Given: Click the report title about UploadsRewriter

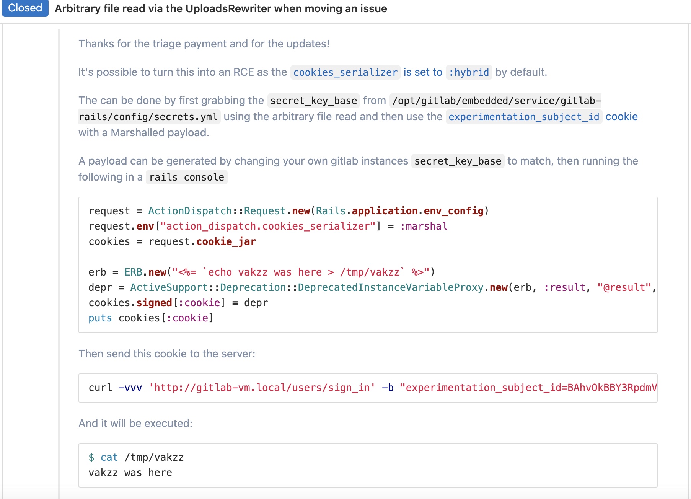Looking at the screenshot, I should 221,8.
